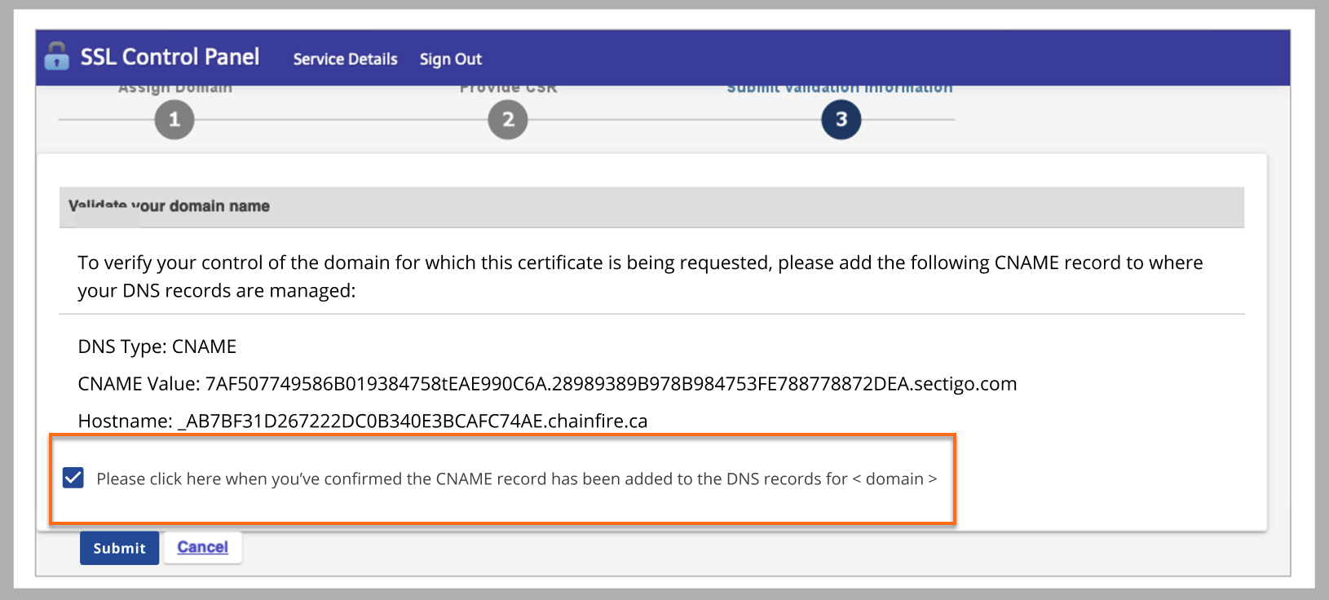Select the step 2 Provide CSR circle
Viewport: 1329px width, 600px height.
(x=507, y=120)
